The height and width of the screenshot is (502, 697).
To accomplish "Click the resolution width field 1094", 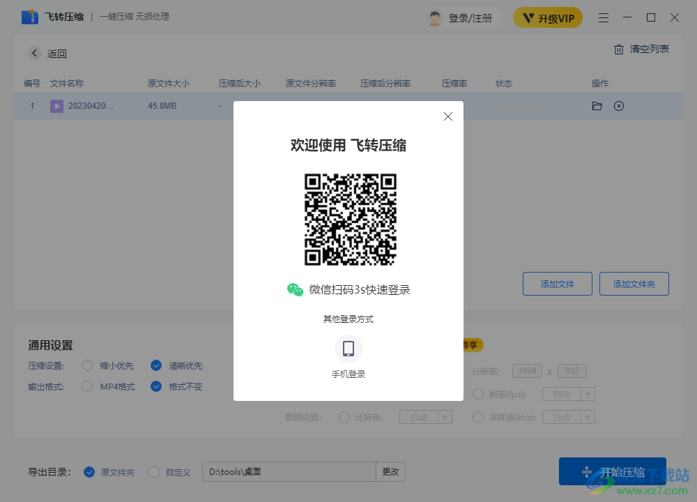I will pos(527,371).
